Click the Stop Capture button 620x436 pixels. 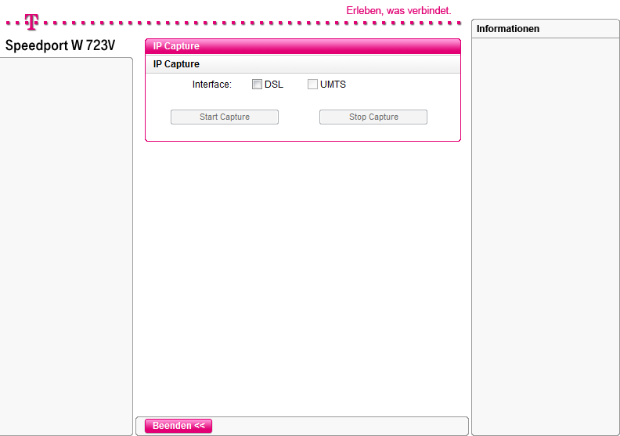click(373, 117)
